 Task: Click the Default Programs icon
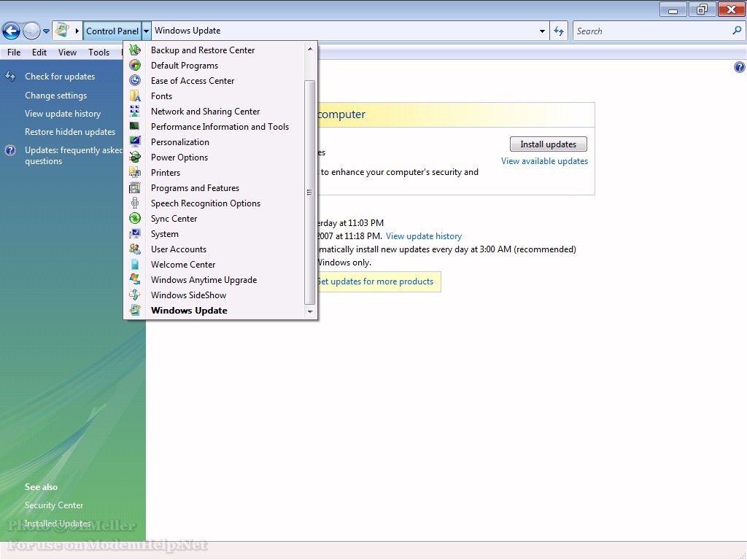click(135, 65)
